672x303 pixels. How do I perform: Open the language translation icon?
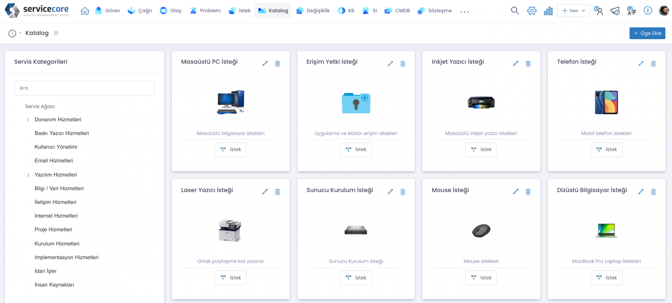point(631,11)
